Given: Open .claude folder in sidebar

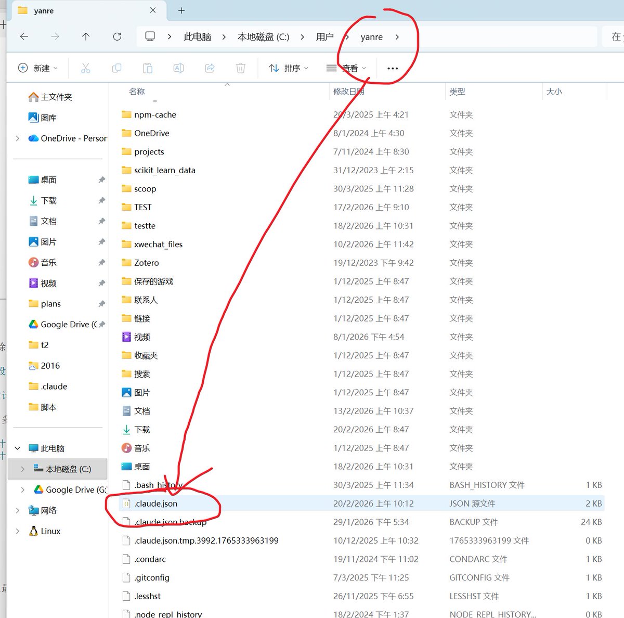Looking at the screenshot, I should [48, 387].
